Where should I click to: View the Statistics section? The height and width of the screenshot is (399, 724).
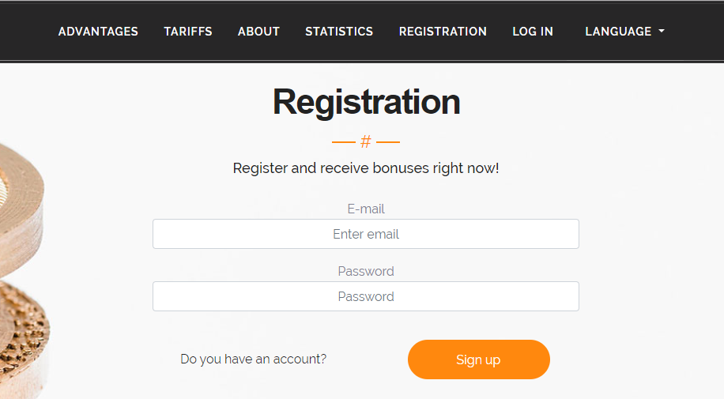click(339, 32)
